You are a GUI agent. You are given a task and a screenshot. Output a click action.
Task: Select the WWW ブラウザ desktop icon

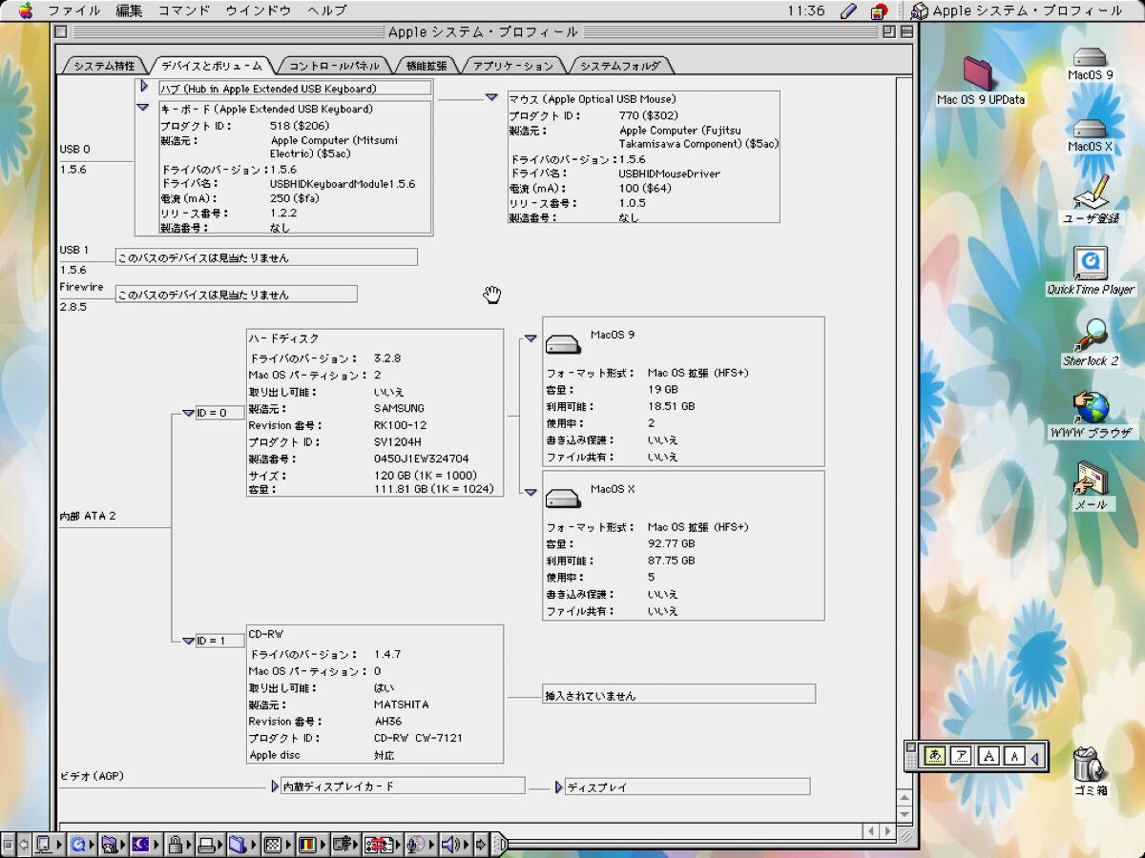point(1092,407)
